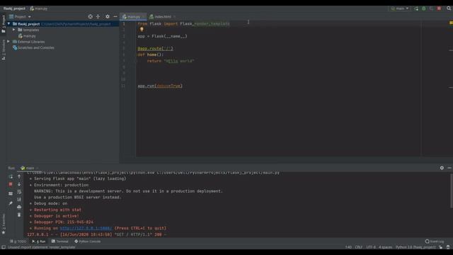Click the Restore Layout icon in Run panel
453x255 pixels.
point(11,193)
